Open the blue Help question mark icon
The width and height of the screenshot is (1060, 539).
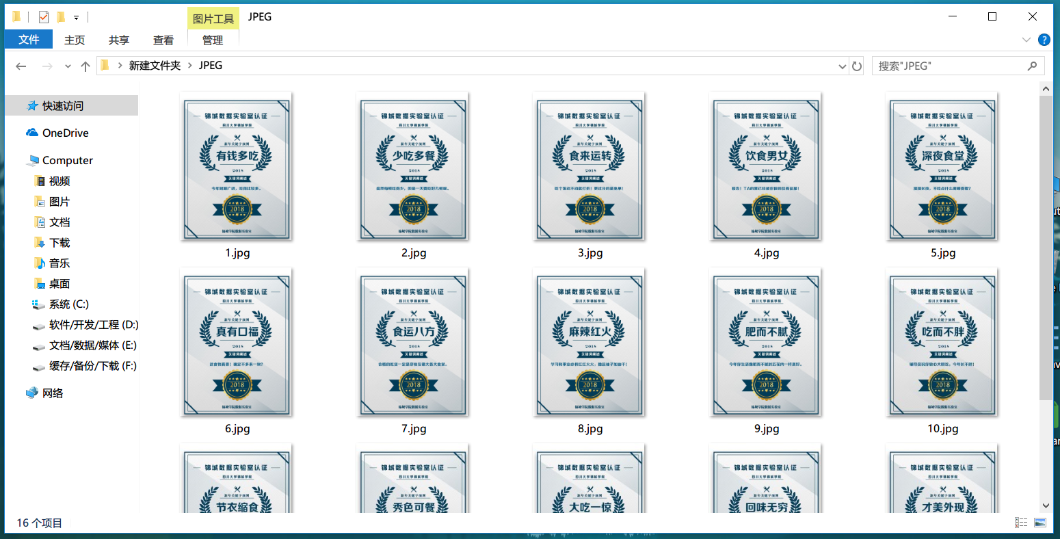coord(1044,40)
